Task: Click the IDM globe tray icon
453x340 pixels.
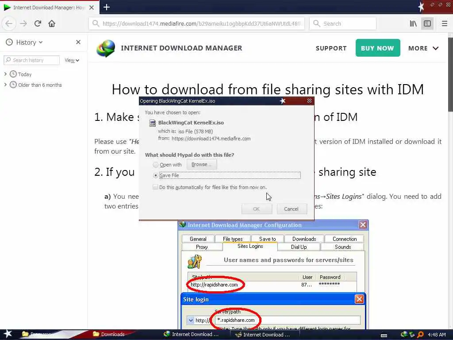Action: 404,335
